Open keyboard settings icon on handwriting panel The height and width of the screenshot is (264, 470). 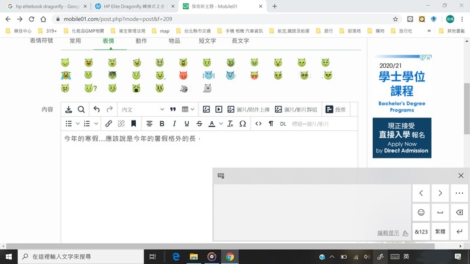click(x=221, y=176)
